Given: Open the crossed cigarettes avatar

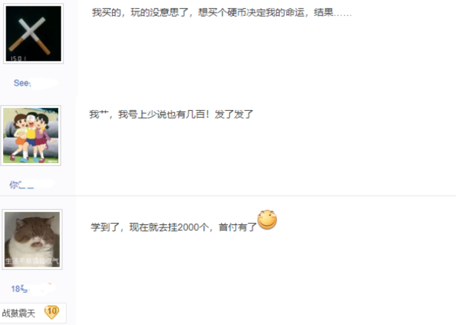Looking at the screenshot, I should [34, 34].
